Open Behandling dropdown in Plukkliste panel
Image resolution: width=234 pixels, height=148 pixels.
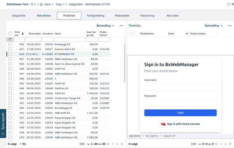click(213, 26)
